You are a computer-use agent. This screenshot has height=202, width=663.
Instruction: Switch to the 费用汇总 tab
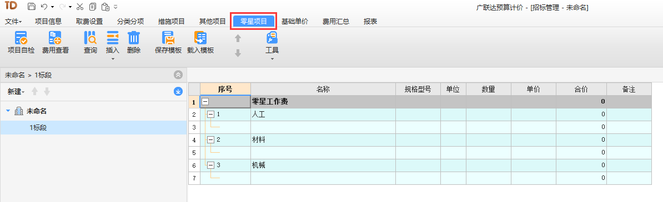[x=336, y=22]
